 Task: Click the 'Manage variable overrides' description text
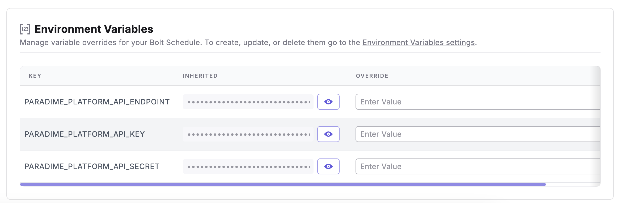click(x=186, y=43)
